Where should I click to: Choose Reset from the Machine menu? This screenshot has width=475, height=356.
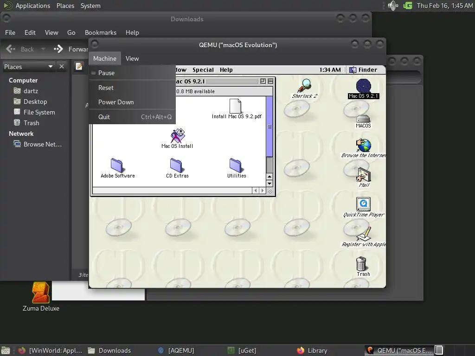coord(132,88)
